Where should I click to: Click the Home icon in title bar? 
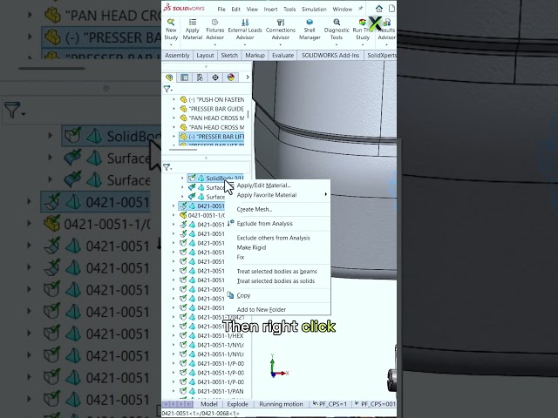[379, 9]
